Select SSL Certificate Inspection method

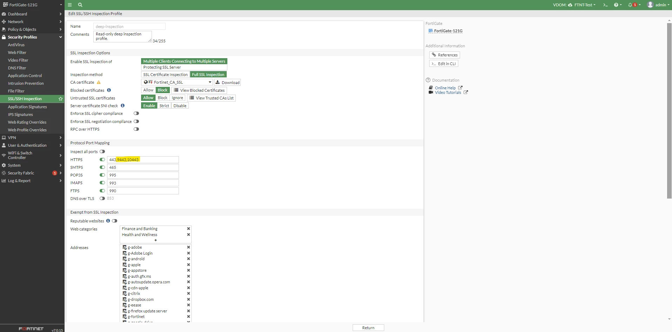[x=165, y=75]
